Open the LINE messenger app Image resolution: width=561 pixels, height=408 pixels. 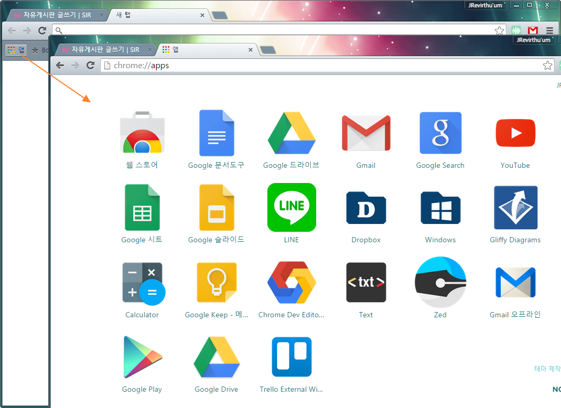291,207
